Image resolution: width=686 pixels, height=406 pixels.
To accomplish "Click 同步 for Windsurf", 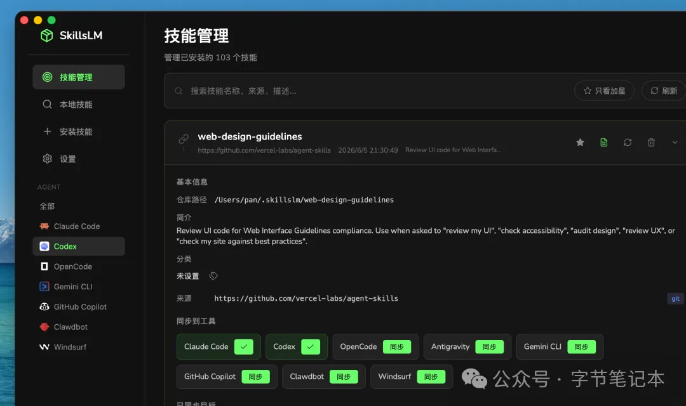I will [431, 377].
